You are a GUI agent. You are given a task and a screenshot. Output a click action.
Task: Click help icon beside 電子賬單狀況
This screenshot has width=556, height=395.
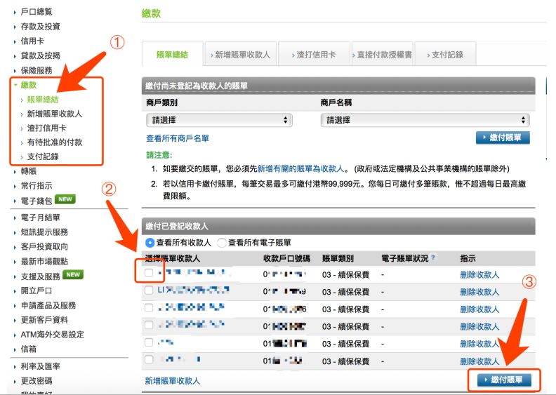pos(433,257)
